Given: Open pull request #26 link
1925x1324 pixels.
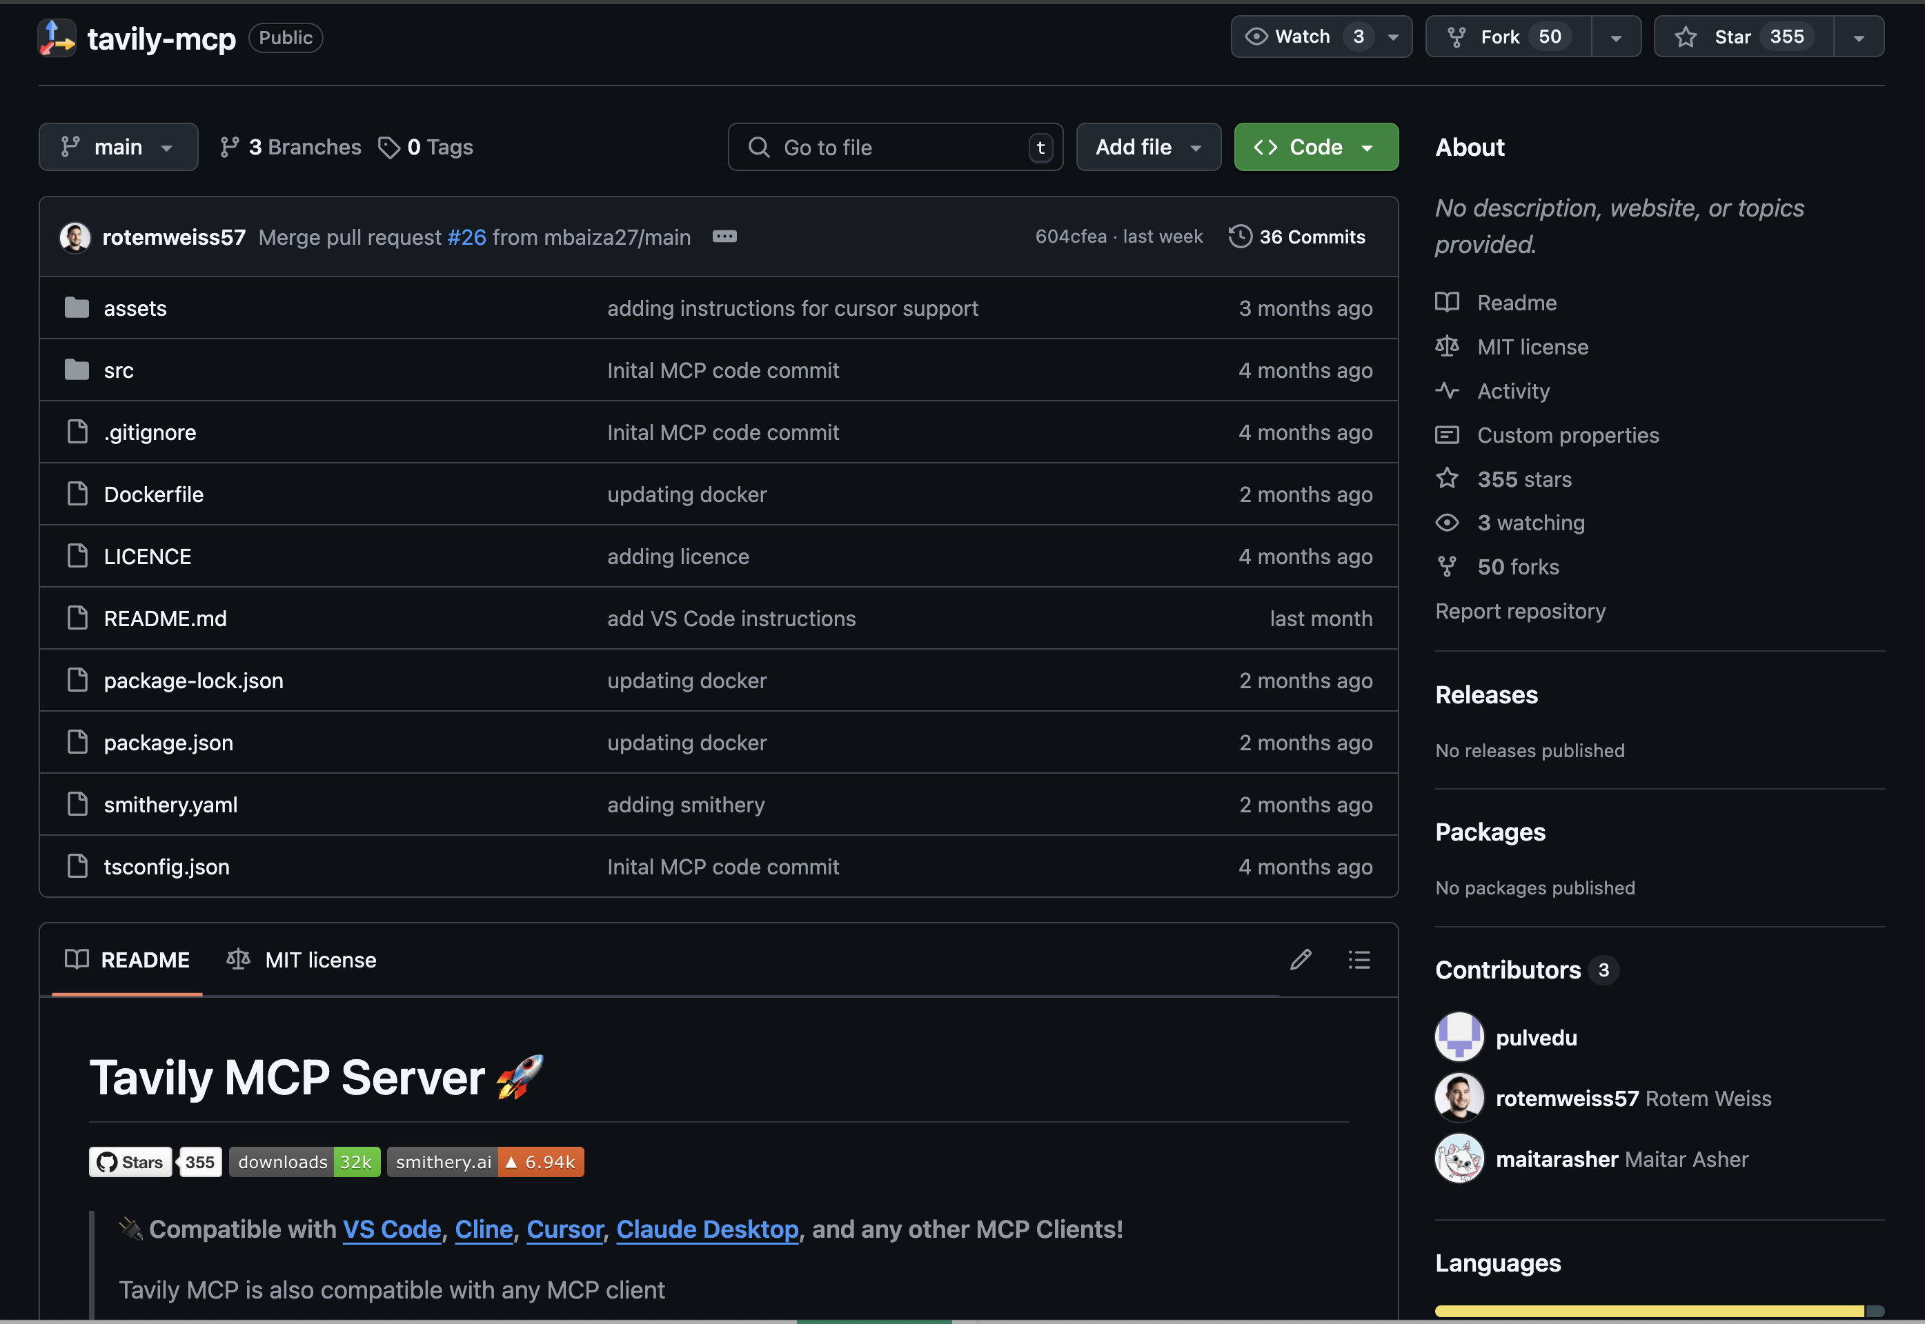Looking at the screenshot, I should click(x=466, y=237).
